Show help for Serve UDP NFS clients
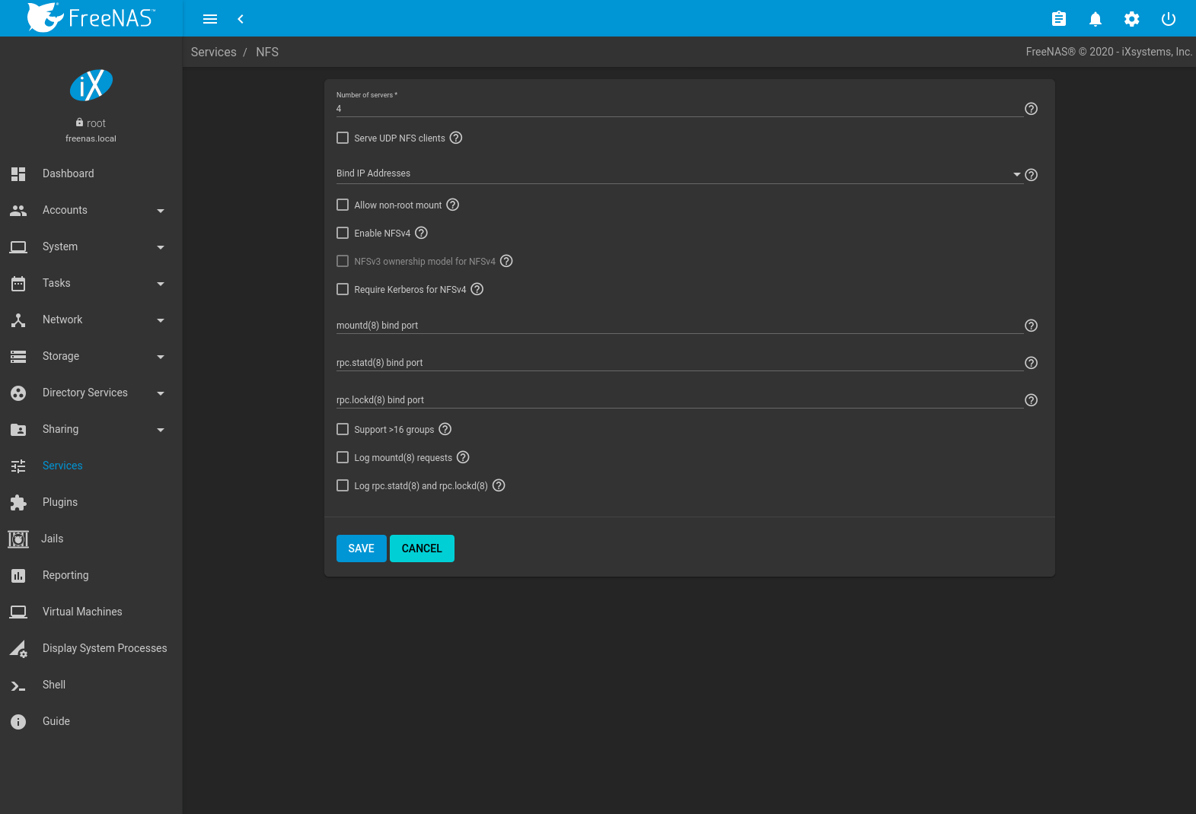This screenshot has height=814, width=1196. (456, 138)
